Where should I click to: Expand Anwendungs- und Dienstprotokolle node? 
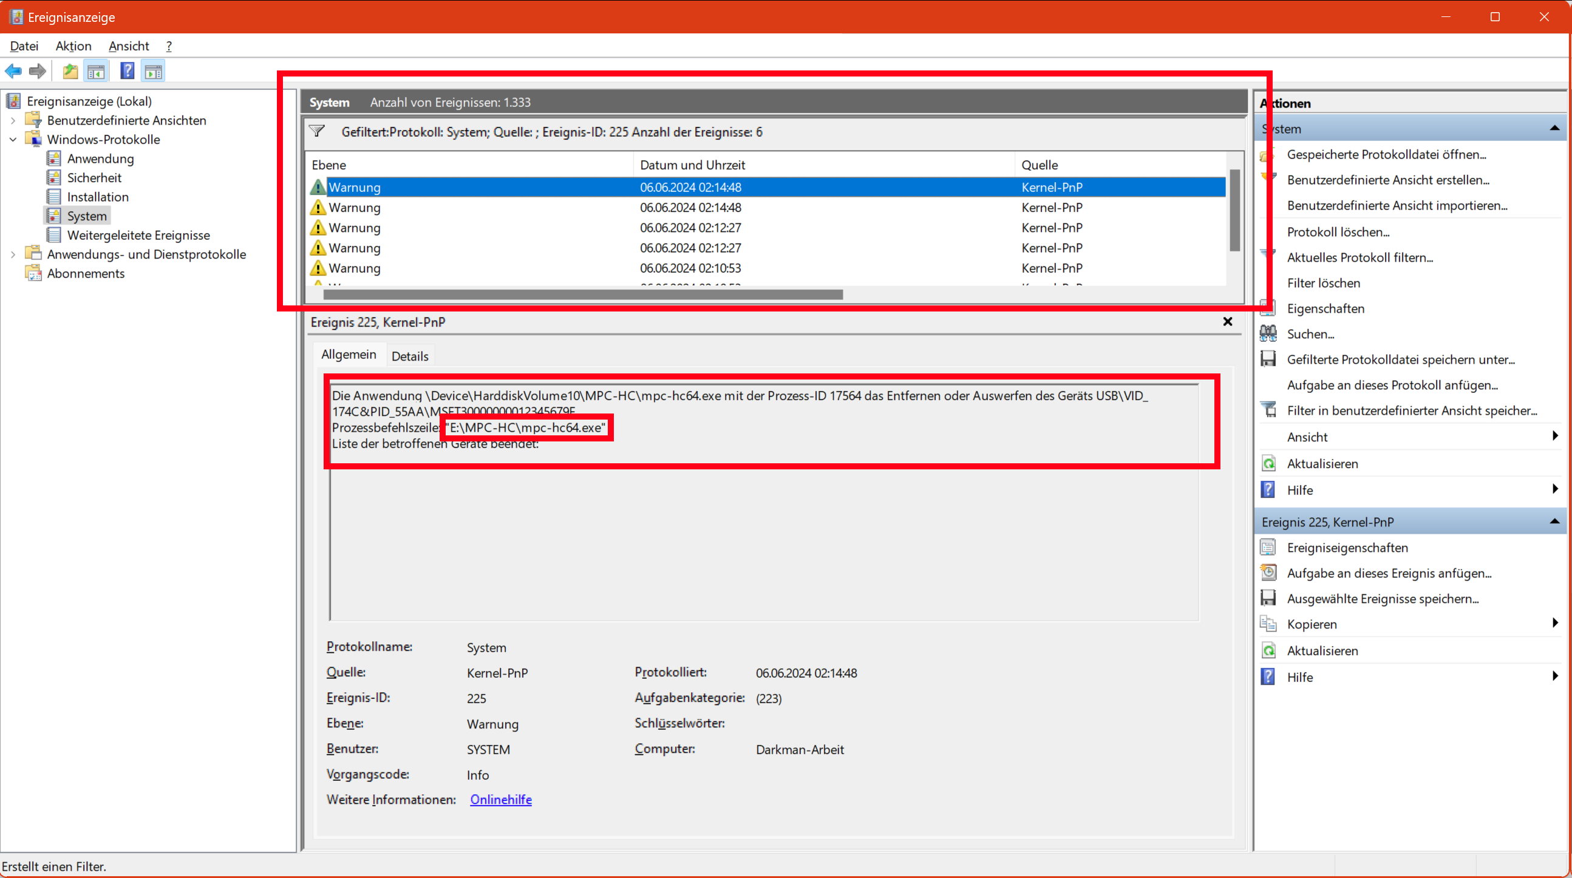click(13, 254)
